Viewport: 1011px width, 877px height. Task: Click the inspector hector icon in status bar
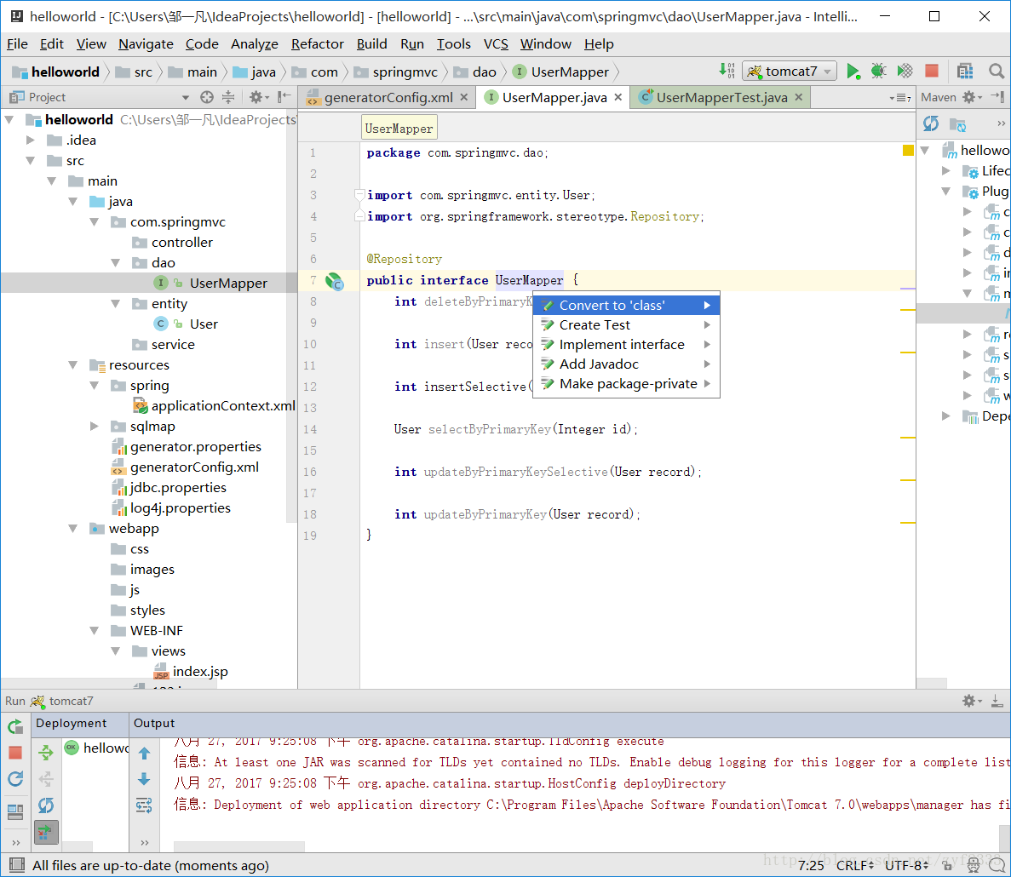(x=974, y=865)
